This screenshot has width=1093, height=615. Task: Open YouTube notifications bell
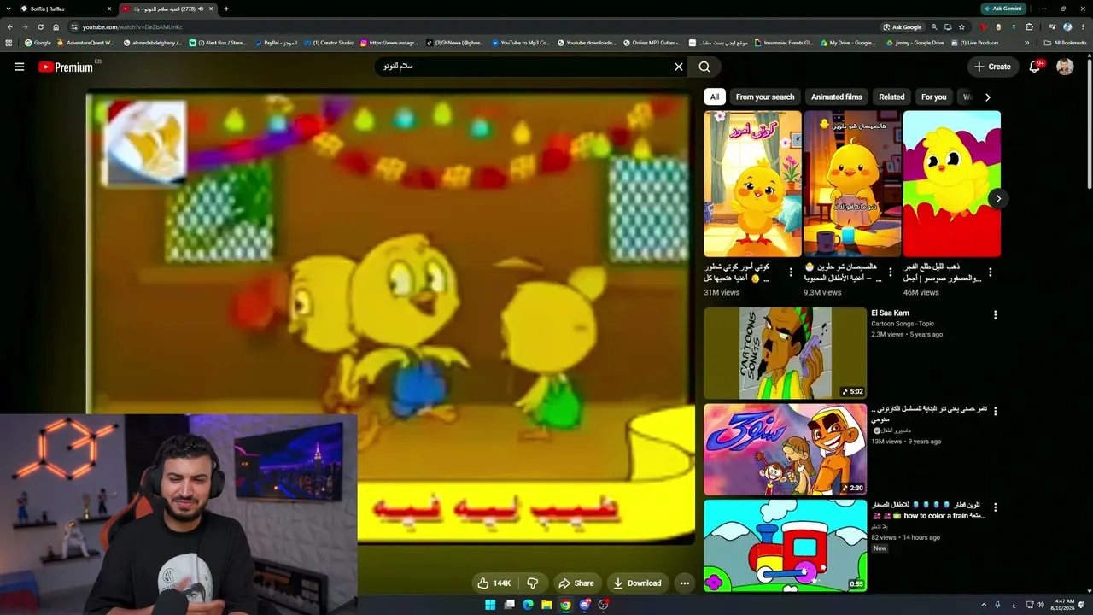[x=1034, y=67]
